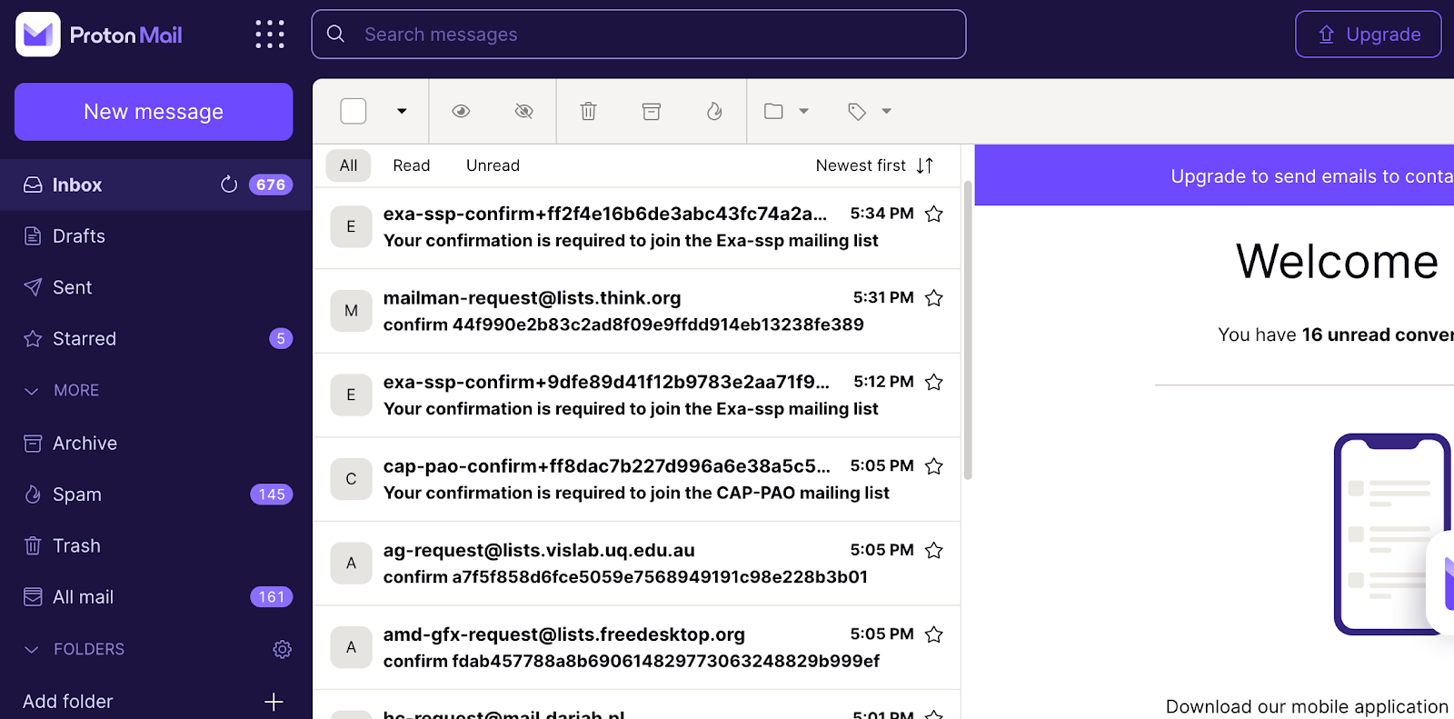Star the ag-request@lists.vislab.uq.edu.au email
Screen dimensions: 1454x719
coord(933,550)
